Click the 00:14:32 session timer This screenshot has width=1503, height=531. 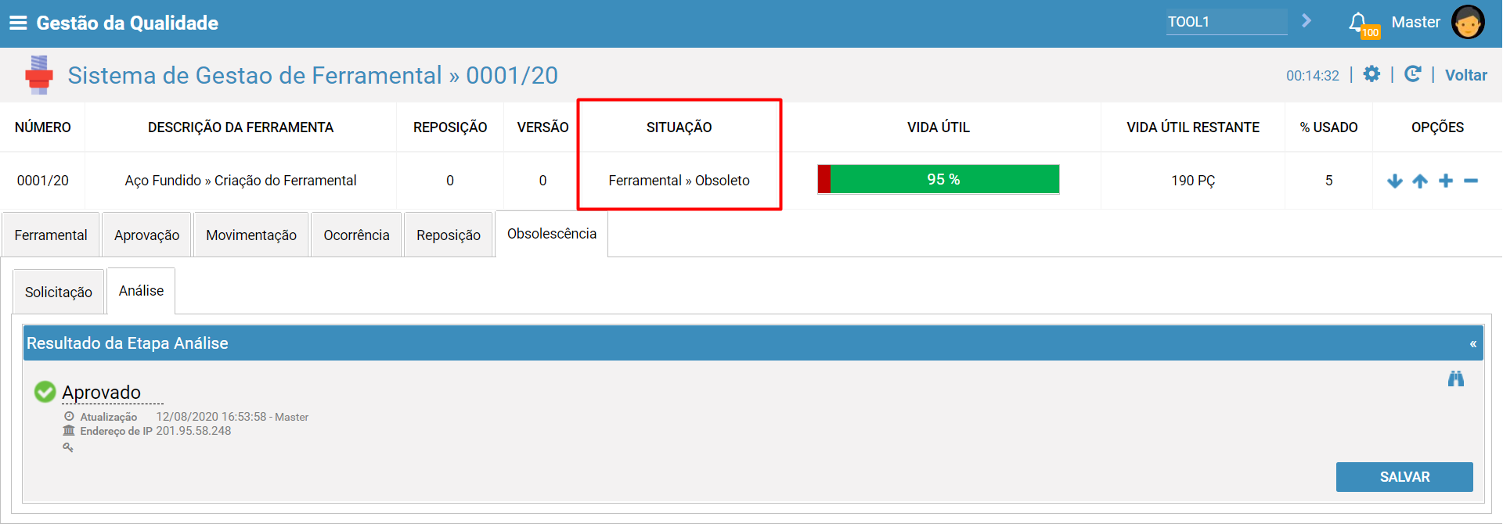tap(1313, 76)
